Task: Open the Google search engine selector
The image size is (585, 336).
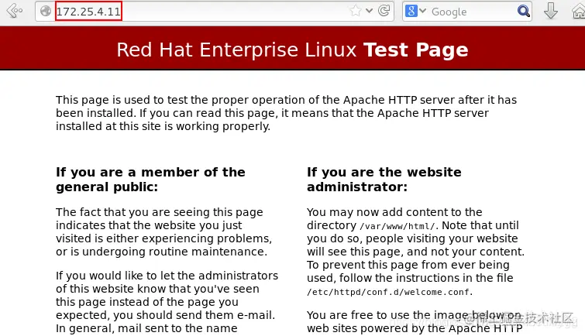Action: 415,11
